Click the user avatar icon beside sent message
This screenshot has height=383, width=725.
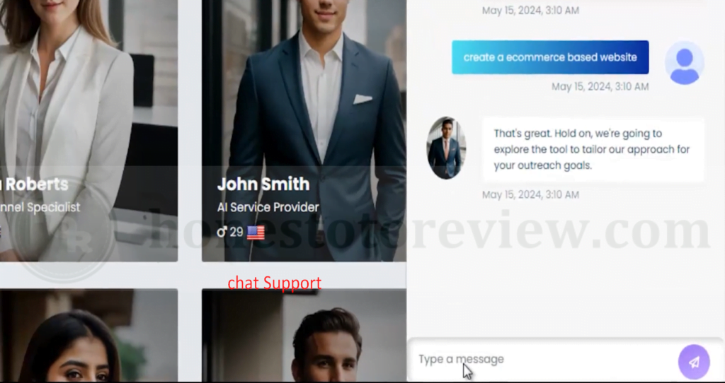pos(685,63)
